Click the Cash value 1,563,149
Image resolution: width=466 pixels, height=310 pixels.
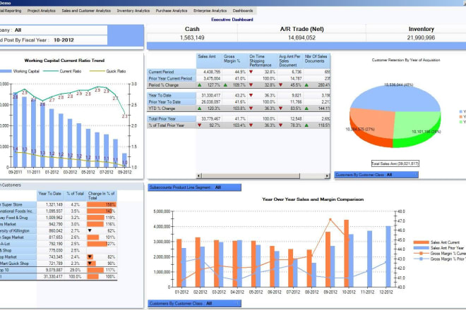coord(192,37)
